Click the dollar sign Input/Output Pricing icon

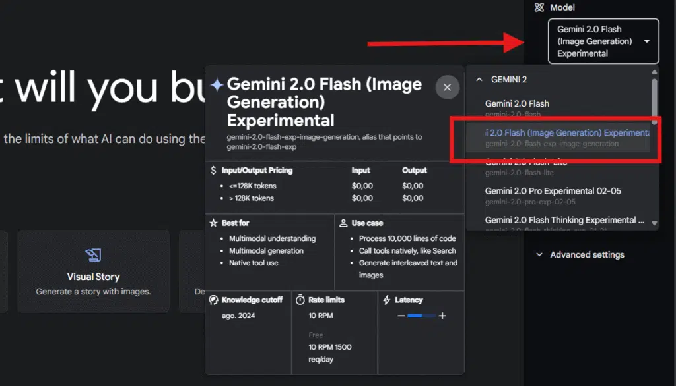click(x=213, y=170)
